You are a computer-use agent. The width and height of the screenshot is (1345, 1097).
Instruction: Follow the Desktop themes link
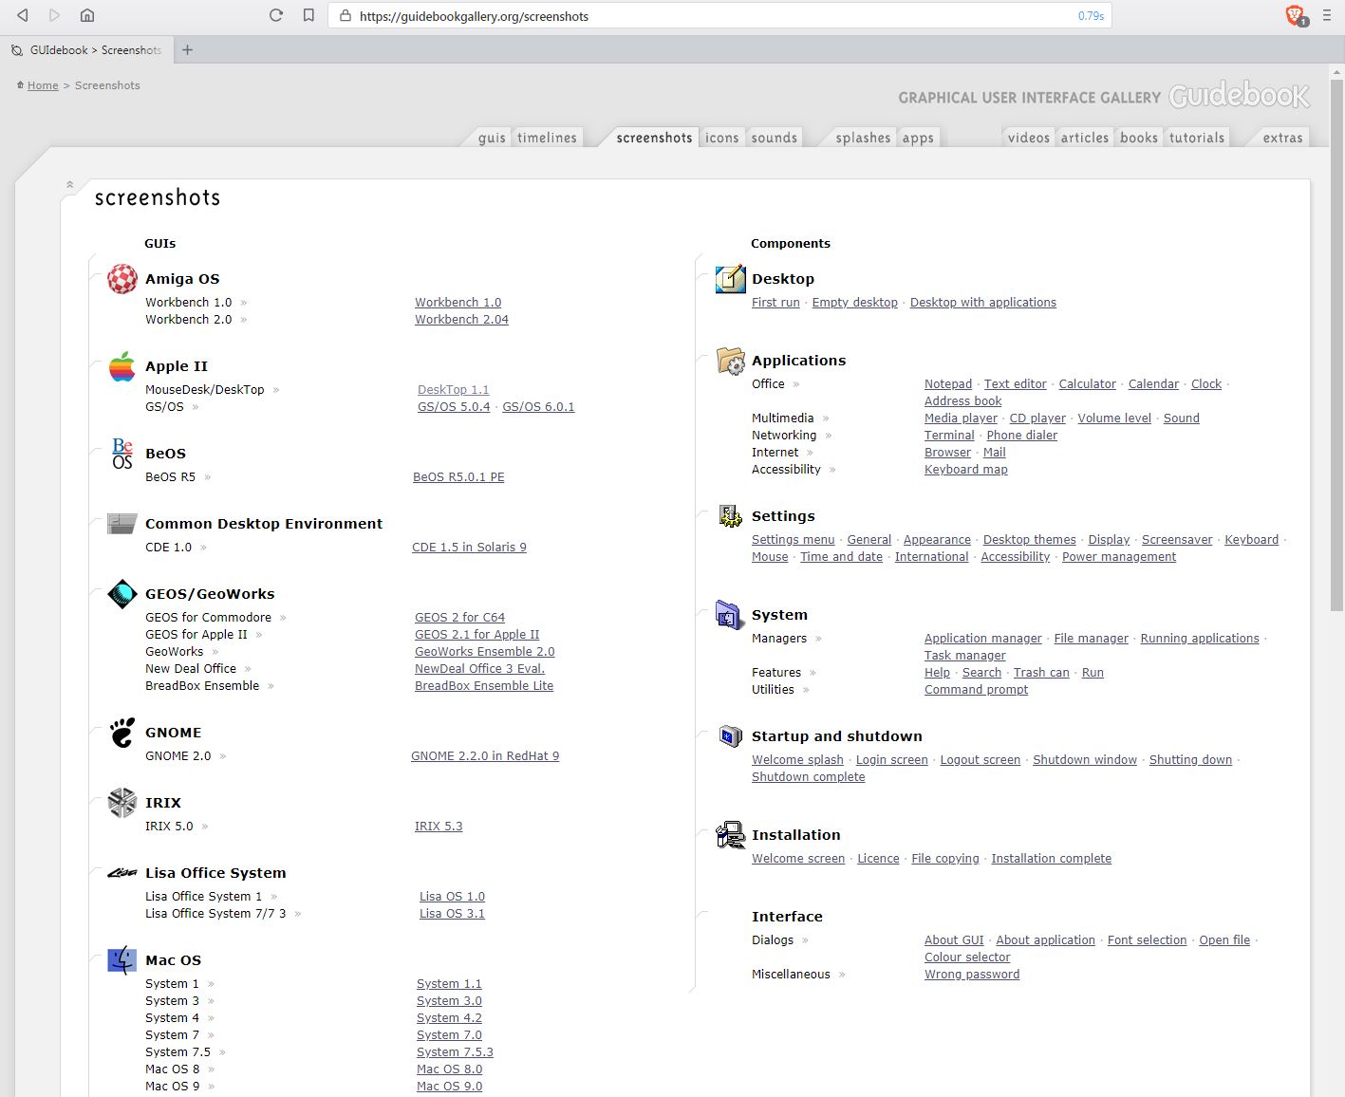tap(1029, 540)
